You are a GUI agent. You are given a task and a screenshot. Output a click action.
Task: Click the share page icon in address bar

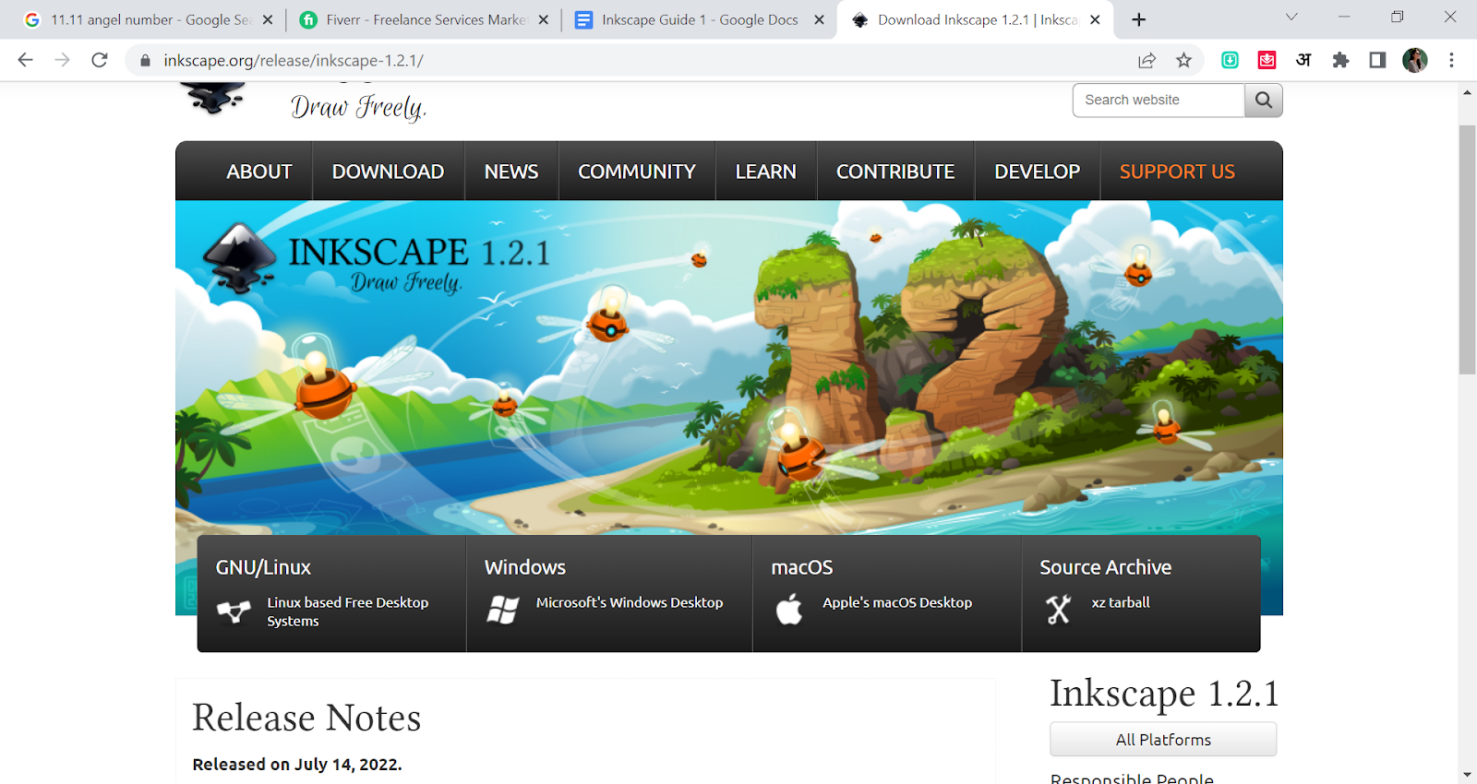pos(1147,60)
